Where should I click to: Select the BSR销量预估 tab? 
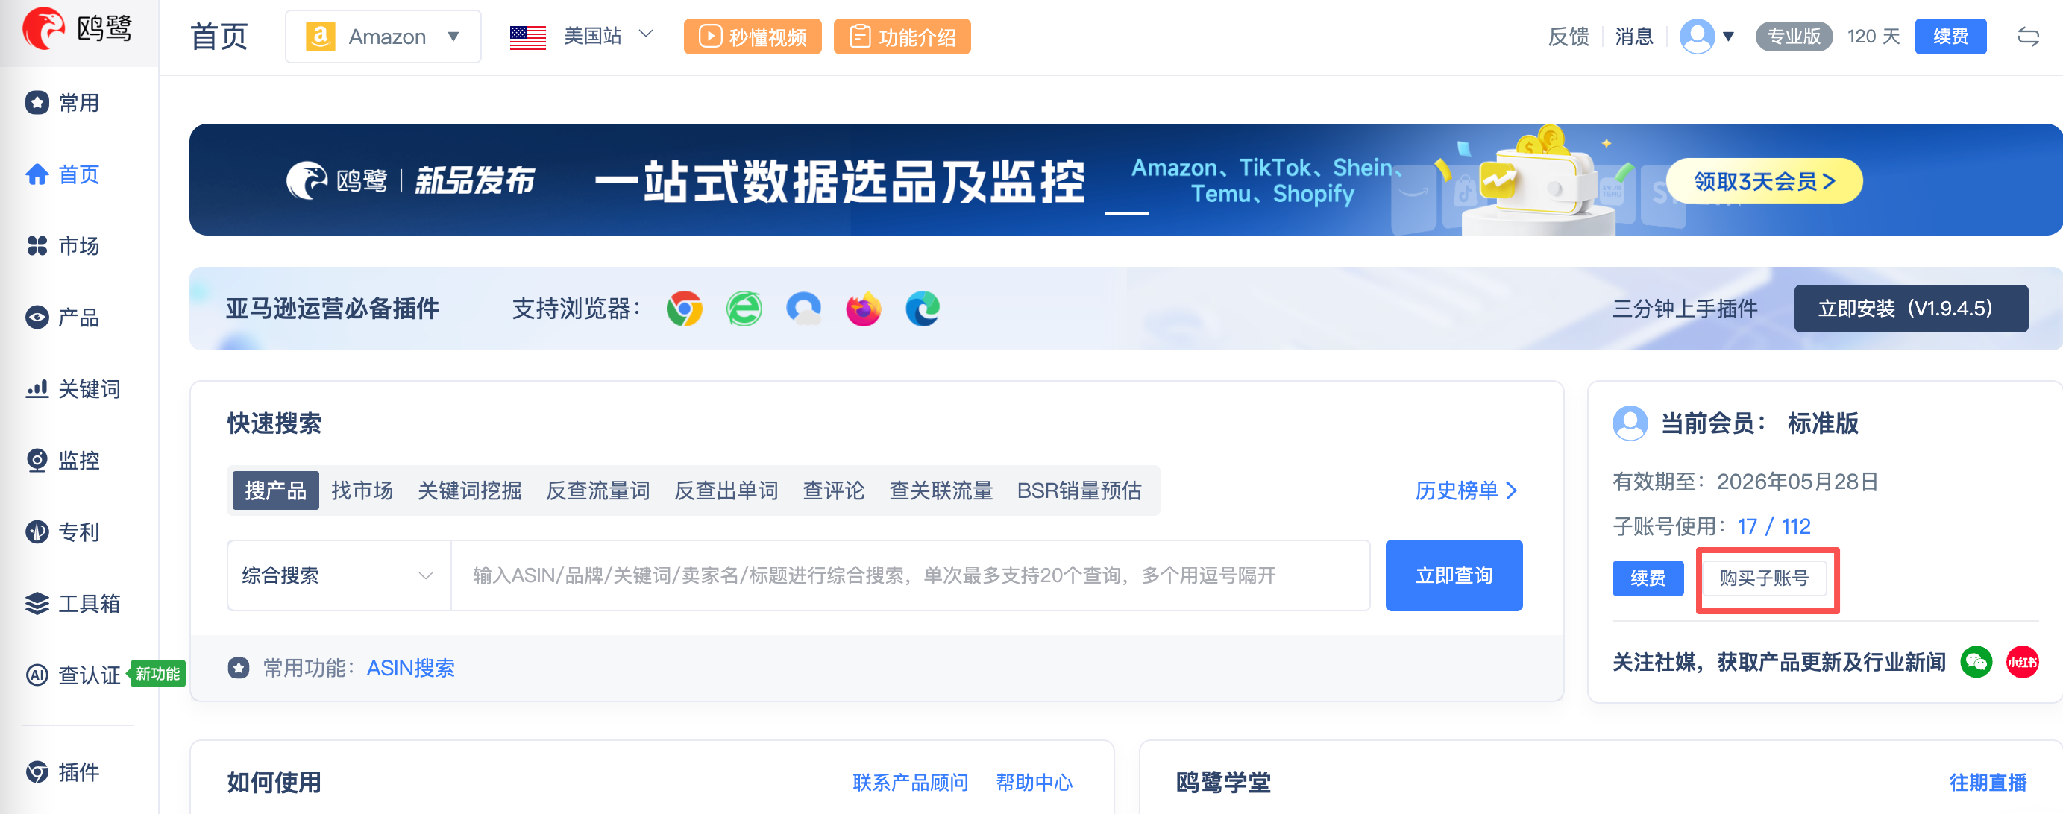point(1078,490)
